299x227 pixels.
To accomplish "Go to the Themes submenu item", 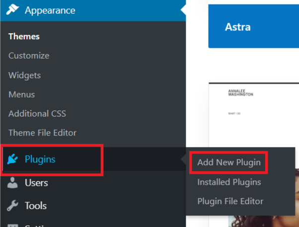I will pyautogui.click(x=24, y=36).
